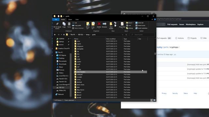Click the Edit command in Open group
The height and width of the screenshot is (117, 209).
pyautogui.click(x=129, y=25)
